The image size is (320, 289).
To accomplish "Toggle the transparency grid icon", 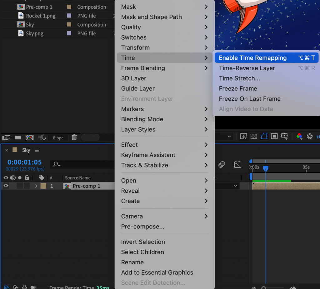I will [253, 136].
